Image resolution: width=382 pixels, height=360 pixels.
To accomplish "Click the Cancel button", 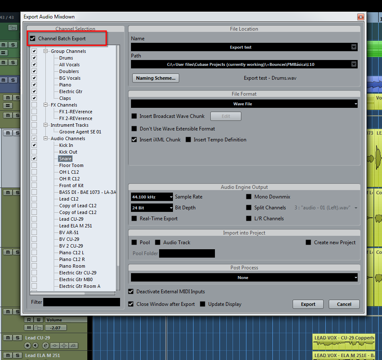I will (x=344, y=304).
